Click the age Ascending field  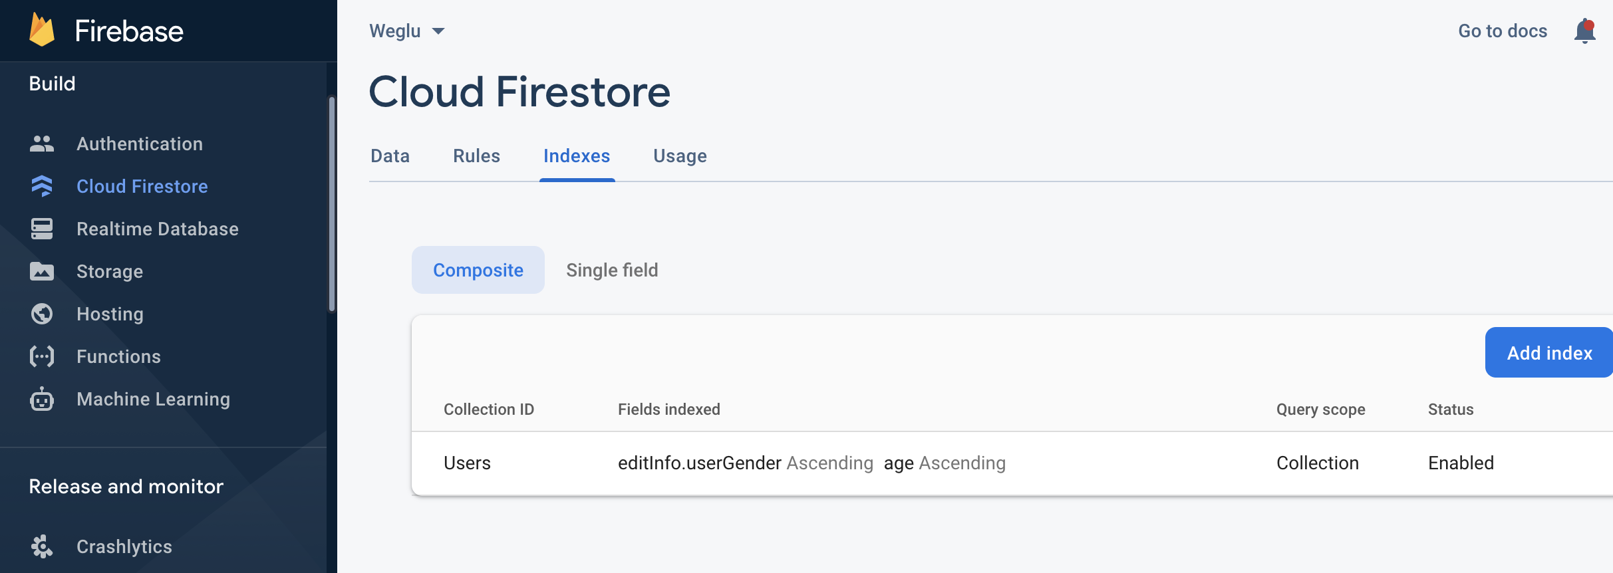(x=945, y=463)
